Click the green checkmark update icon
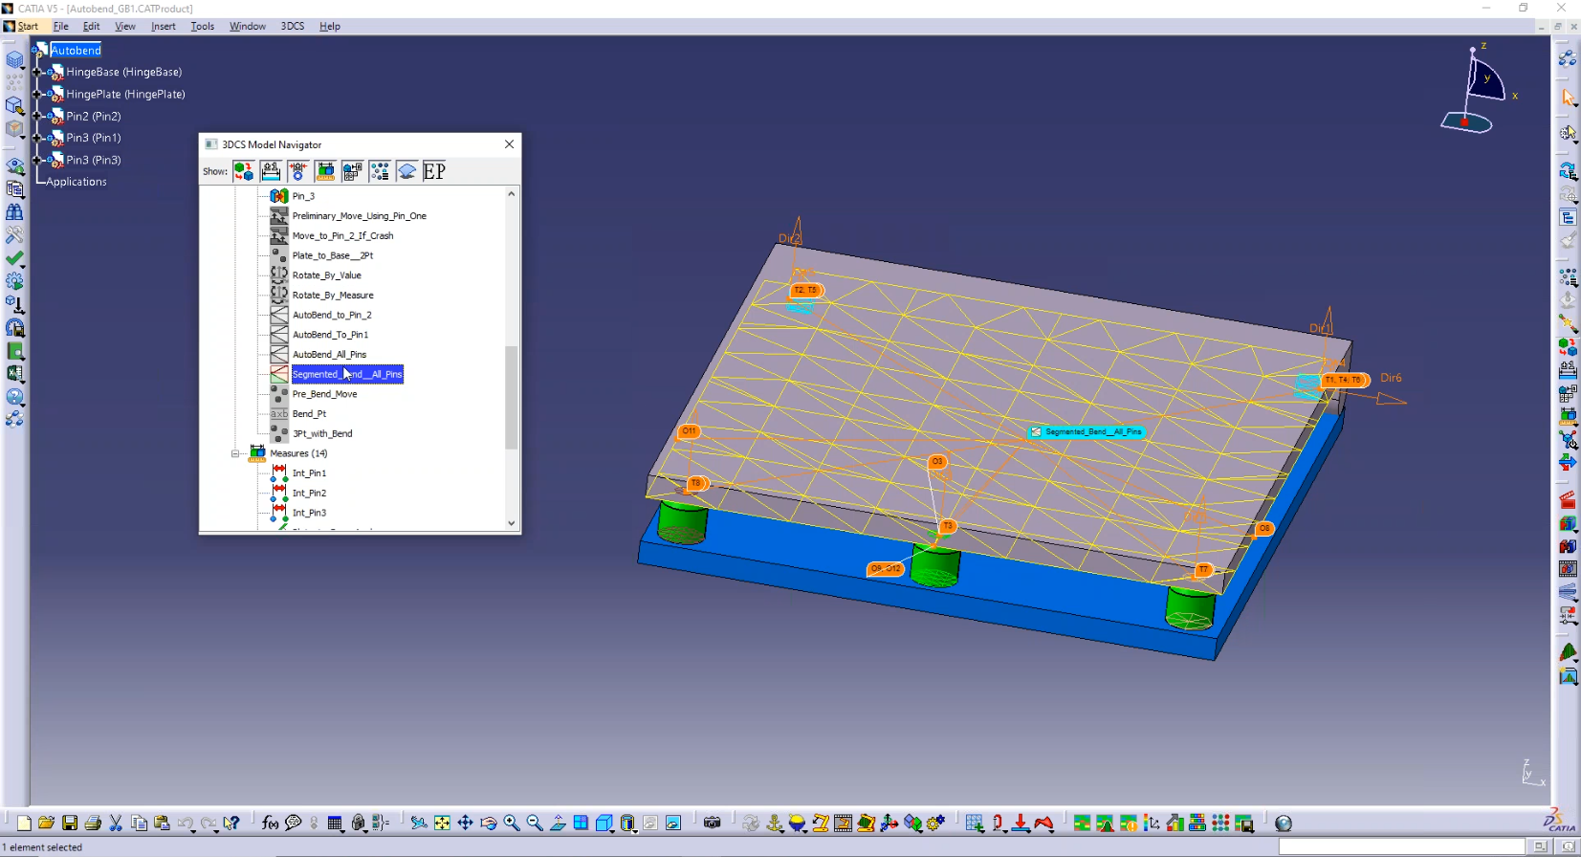1581x857 pixels. pos(14,258)
